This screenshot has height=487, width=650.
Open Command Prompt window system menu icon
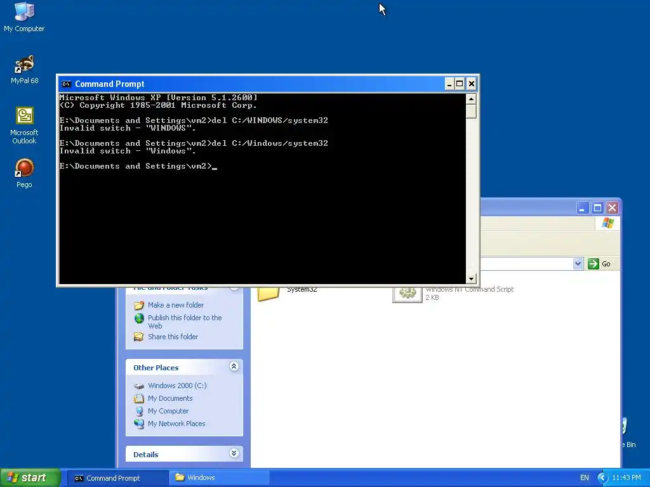coord(66,84)
